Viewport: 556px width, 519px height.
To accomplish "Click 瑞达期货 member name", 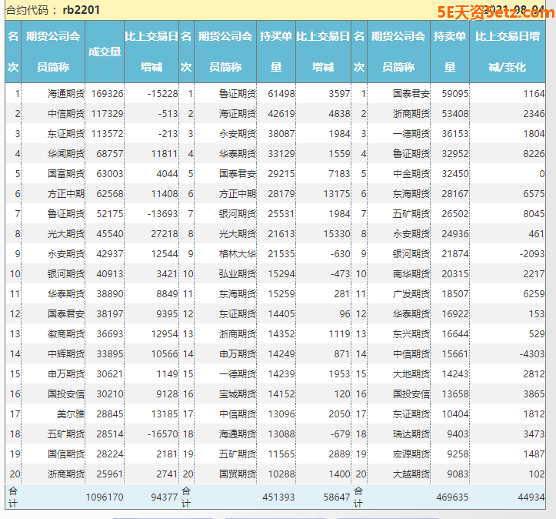I will (411, 434).
